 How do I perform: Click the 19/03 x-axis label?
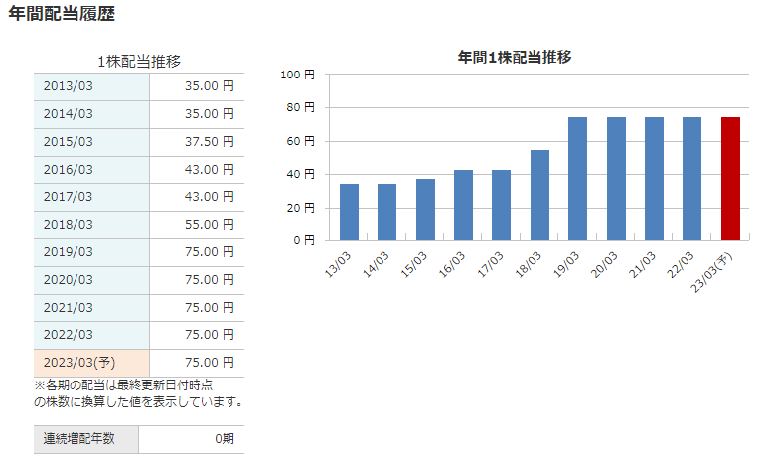566,264
